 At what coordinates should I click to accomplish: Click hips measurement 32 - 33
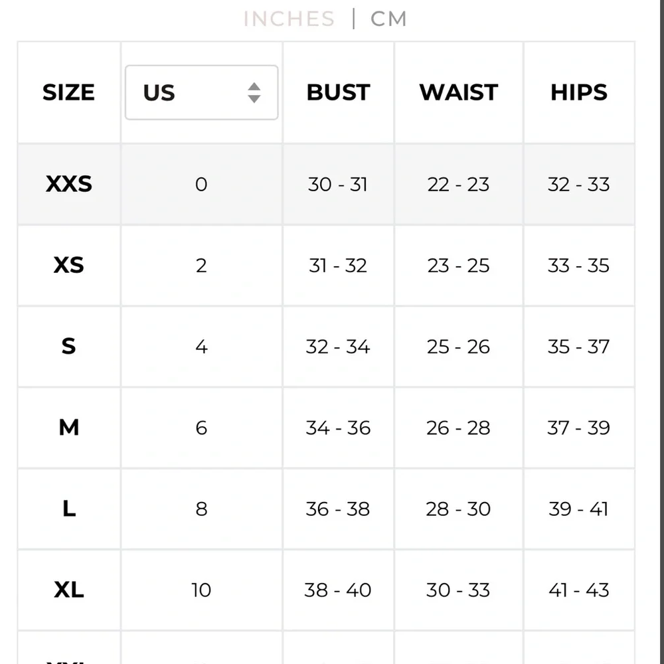coord(579,184)
